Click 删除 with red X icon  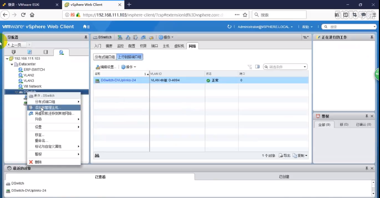pyautogui.click(x=54, y=162)
